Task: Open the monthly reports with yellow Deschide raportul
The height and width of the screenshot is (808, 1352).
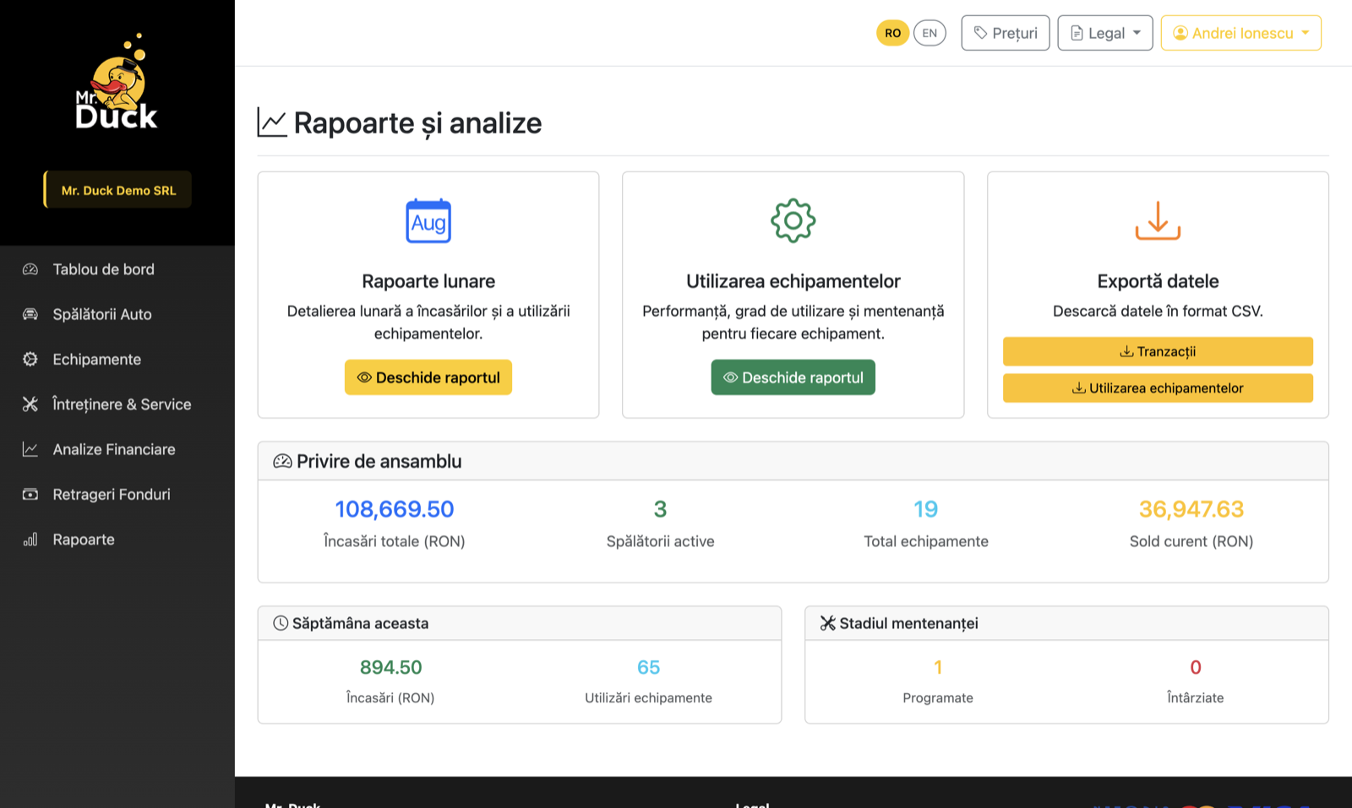Action: click(428, 377)
